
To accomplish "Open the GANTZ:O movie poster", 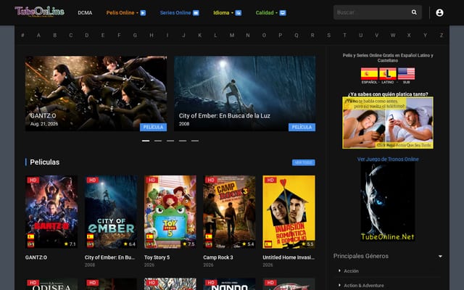I will pyautogui.click(x=51, y=212).
